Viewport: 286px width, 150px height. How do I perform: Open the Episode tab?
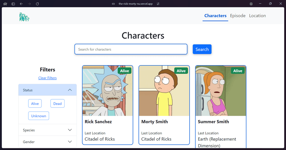coord(238,16)
